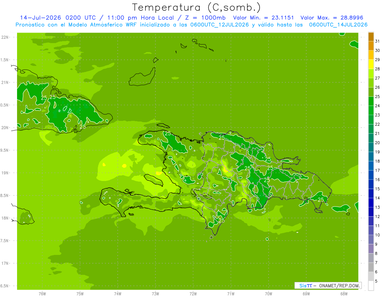The height and width of the screenshot is (298, 386).
Task: Click the '72W' longitude label
Action: 193,294
